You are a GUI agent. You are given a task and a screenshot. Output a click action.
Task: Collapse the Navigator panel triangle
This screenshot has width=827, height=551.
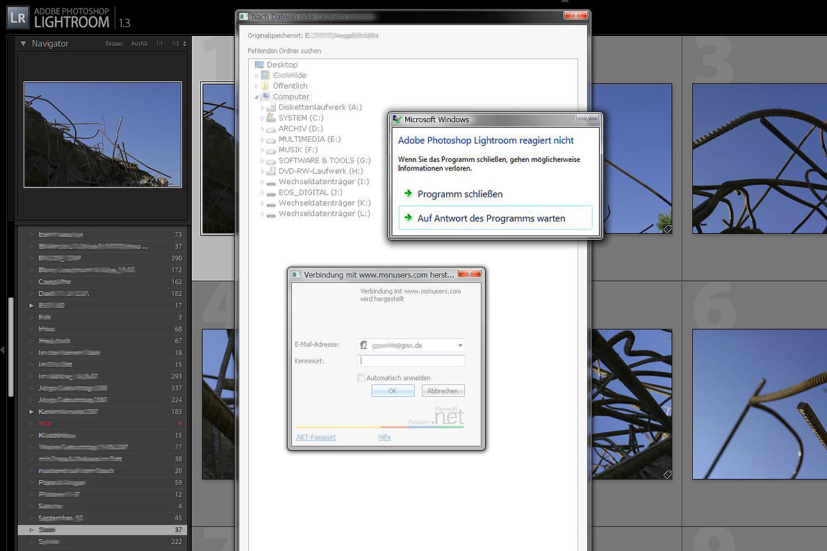pyautogui.click(x=23, y=44)
